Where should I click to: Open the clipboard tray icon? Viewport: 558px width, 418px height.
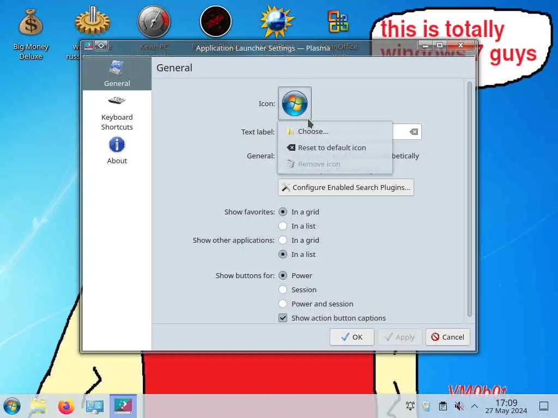click(x=442, y=406)
